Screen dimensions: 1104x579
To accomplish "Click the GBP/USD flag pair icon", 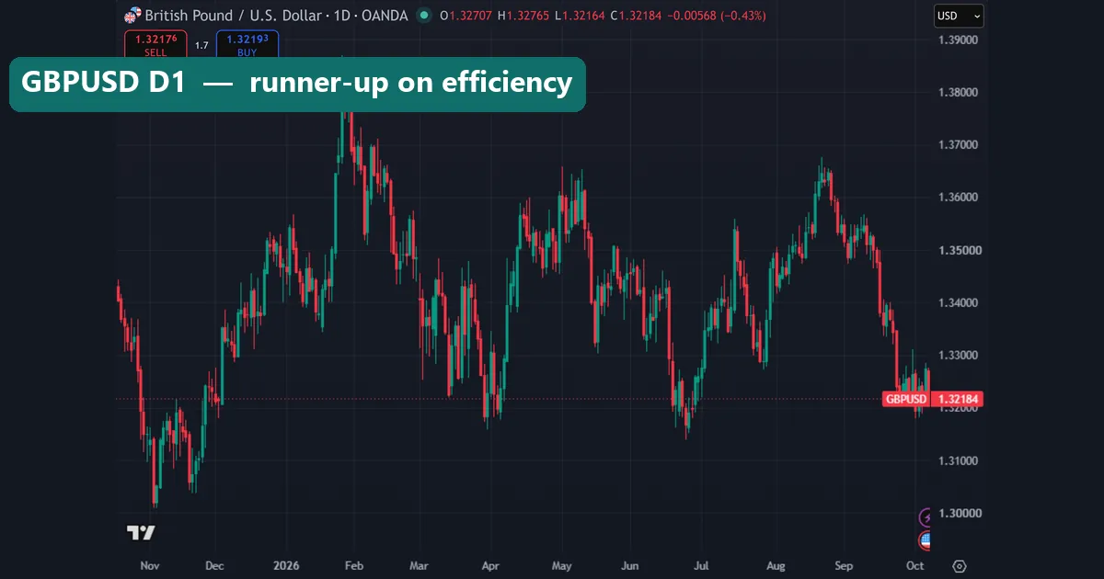I will coord(133,16).
